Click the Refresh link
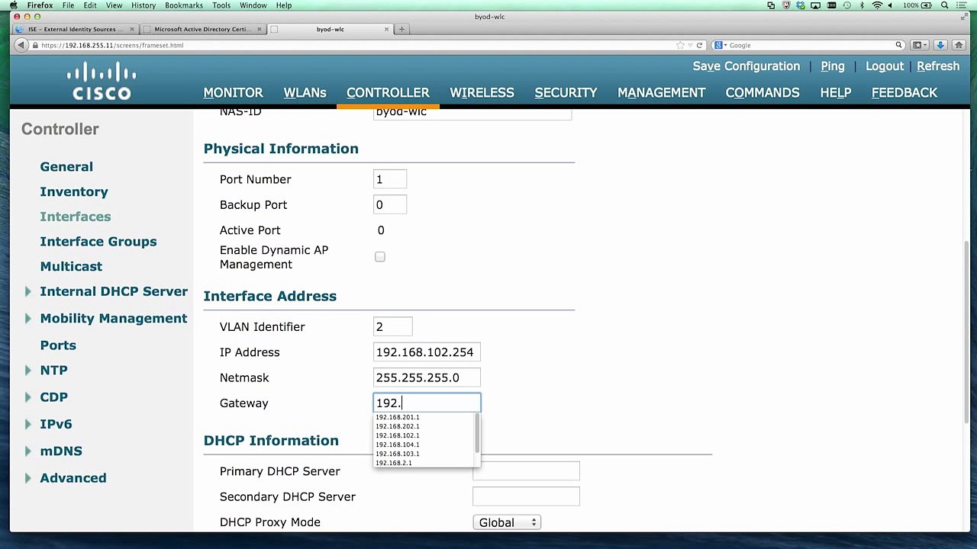Viewport: 977px width, 549px height. click(x=938, y=66)
